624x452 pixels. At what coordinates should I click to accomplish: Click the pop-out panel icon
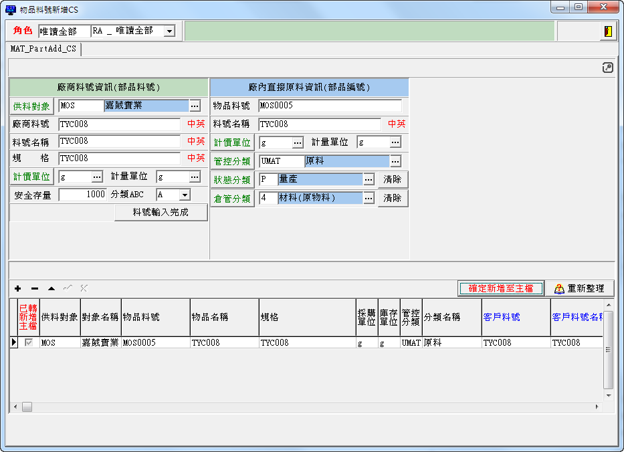[x=607, y=68]
